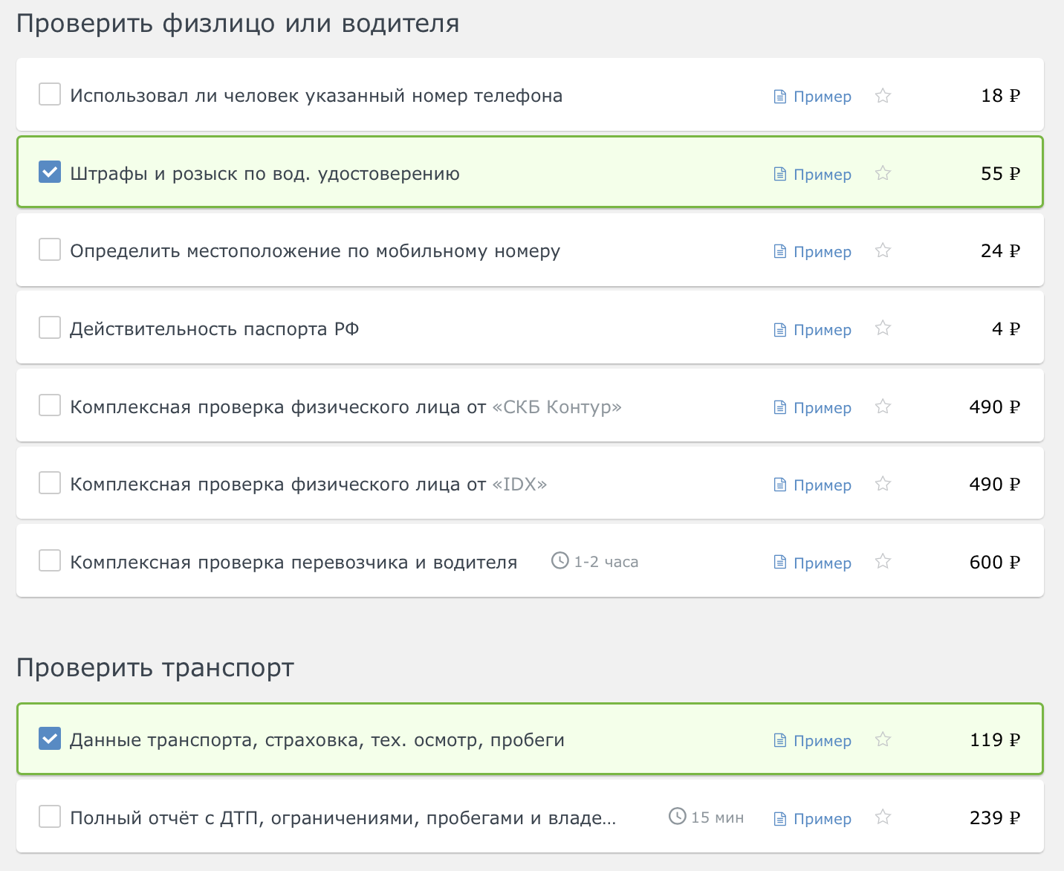Uncheck 'Данные транспорта, страховка, тех. осмотр, пробеги'
Viewport: 1064px width, 871px height.
50,739
